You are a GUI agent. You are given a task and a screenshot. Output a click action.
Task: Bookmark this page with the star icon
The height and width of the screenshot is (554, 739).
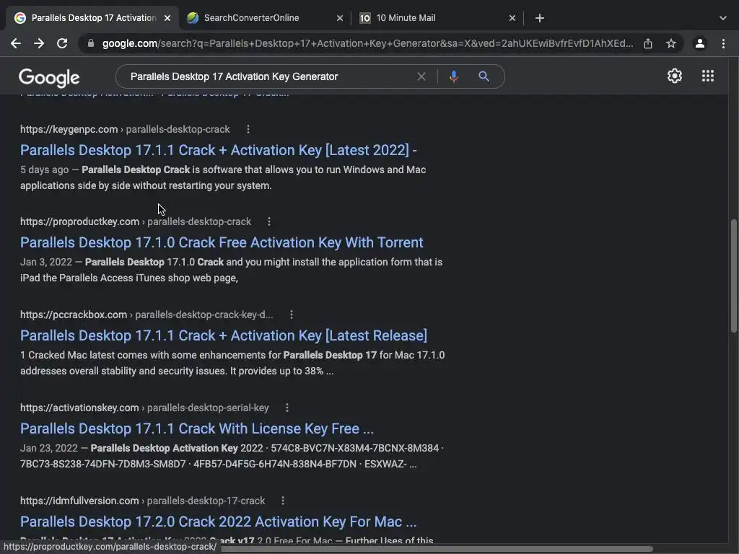click(x=671, y=43)
